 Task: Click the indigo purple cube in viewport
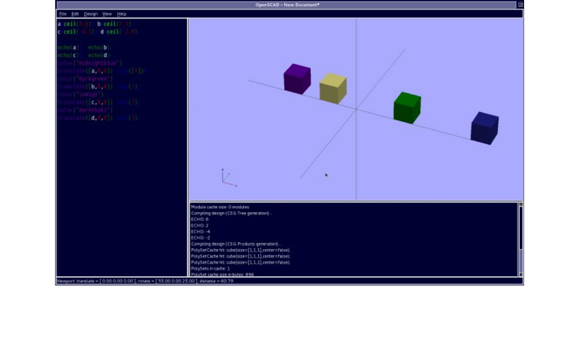[297, 79]
